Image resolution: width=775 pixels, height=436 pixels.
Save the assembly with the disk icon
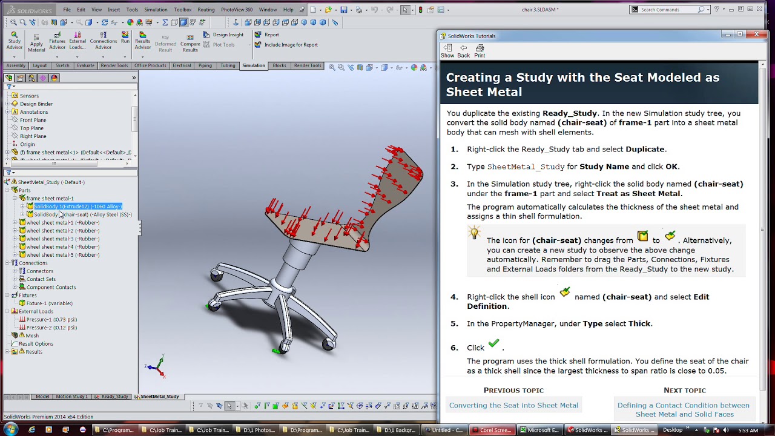click(344, 10)
